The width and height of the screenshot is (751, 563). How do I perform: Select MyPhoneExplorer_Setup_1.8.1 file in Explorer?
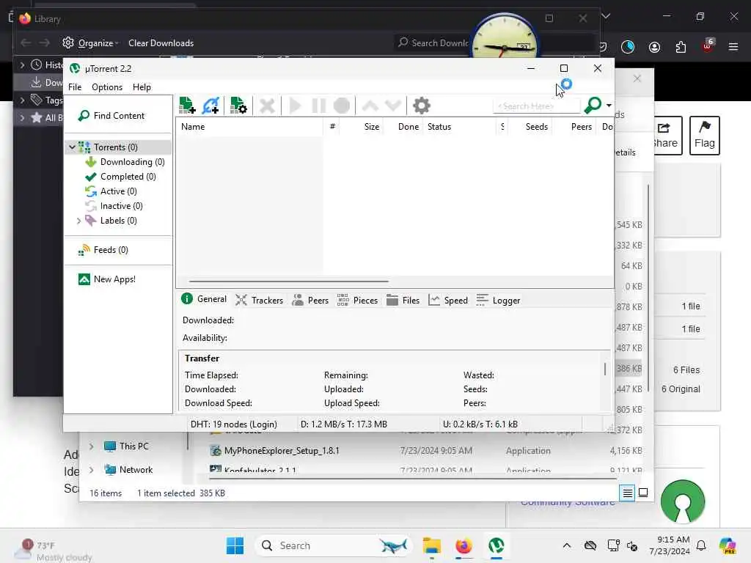[x=282, y=451]
